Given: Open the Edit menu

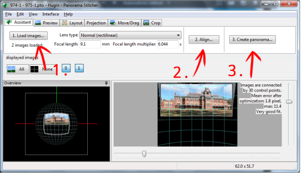Looking at the screenshot, I should coord(20,14).
